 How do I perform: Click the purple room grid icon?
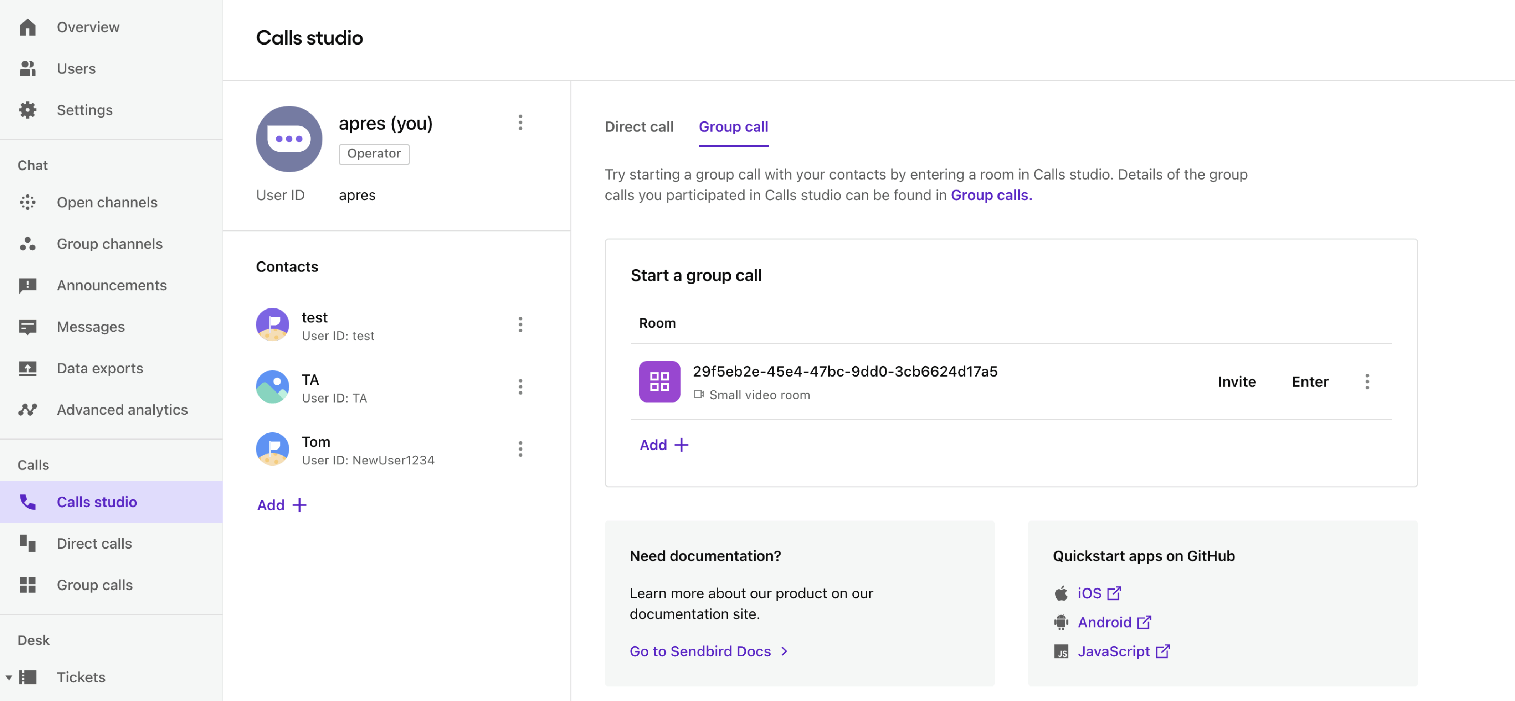(659, 381)
